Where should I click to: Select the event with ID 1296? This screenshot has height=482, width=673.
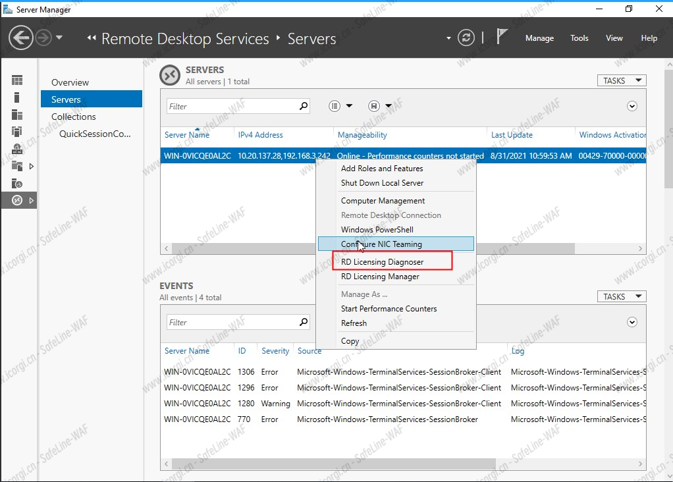click(x=403, y=388)
